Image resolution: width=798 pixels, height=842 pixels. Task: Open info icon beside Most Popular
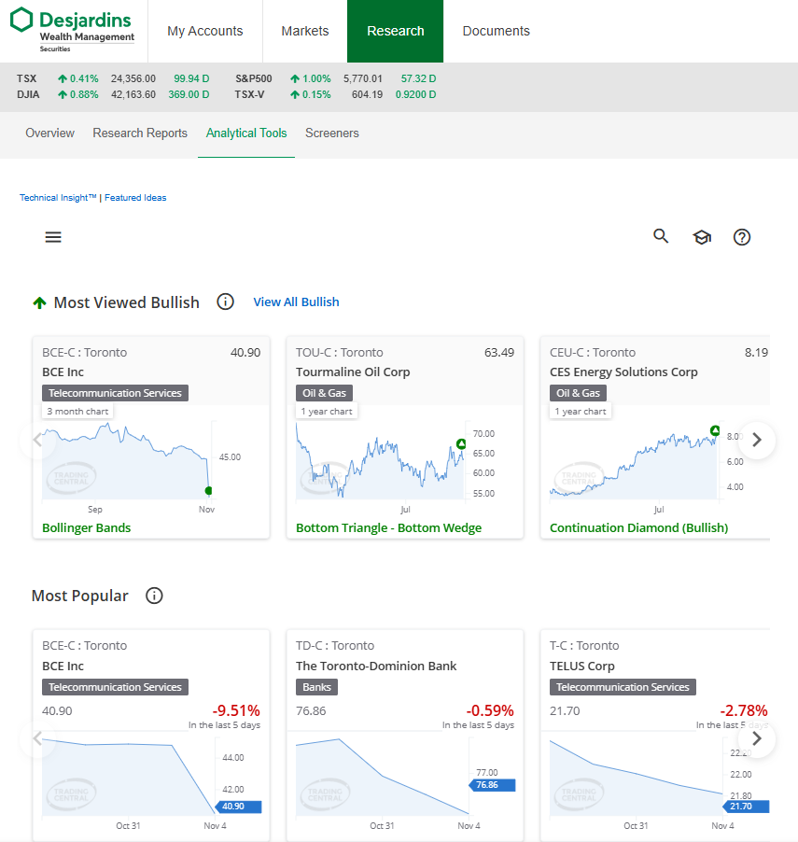tap(154, 596)
